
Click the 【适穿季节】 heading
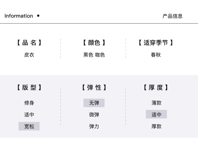[x=156, y=43]
